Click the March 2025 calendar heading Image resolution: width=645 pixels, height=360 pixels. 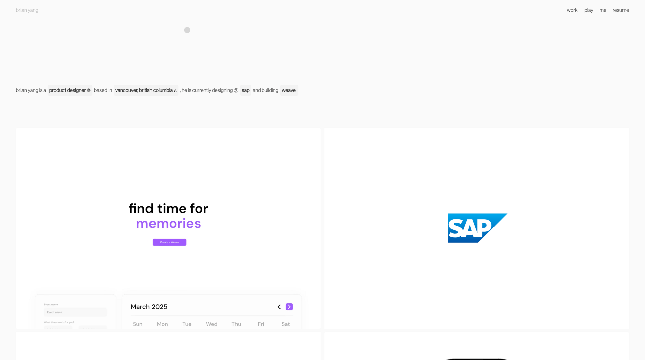pos(149,307)
